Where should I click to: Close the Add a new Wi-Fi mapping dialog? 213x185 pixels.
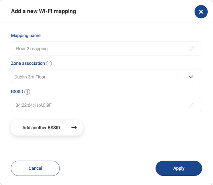click(201, 12)
